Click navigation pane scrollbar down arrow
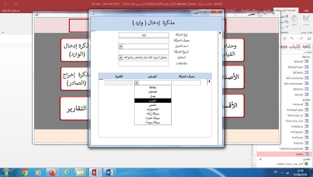This screenshot has height=177, width=313. 254,165
